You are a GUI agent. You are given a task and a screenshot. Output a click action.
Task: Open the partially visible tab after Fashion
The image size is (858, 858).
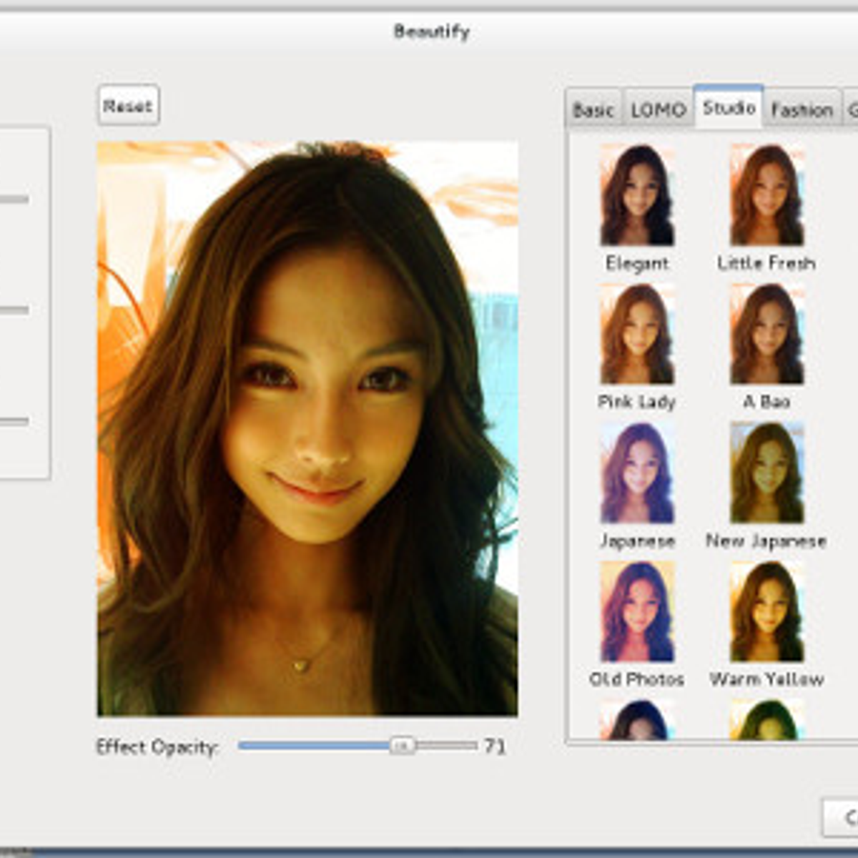tap(851, 110)
